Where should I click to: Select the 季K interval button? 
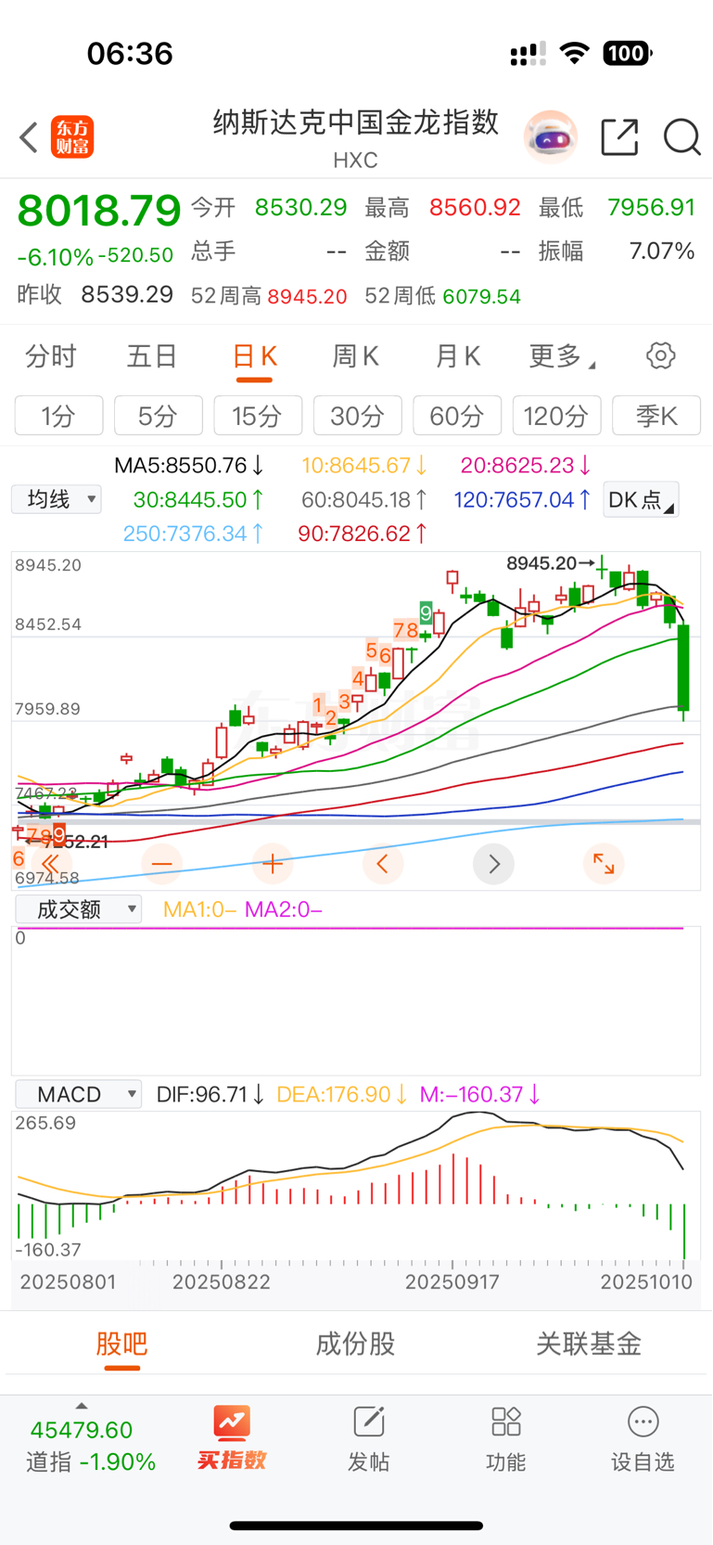656,416
